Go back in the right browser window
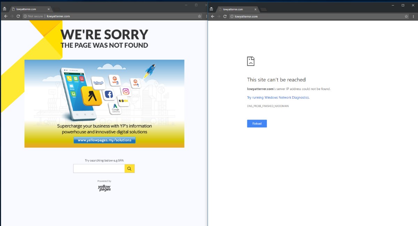 click(212, 16)
